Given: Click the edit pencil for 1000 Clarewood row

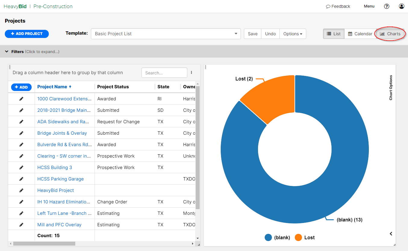Looking at the screenshot, I should click(21, 99).
